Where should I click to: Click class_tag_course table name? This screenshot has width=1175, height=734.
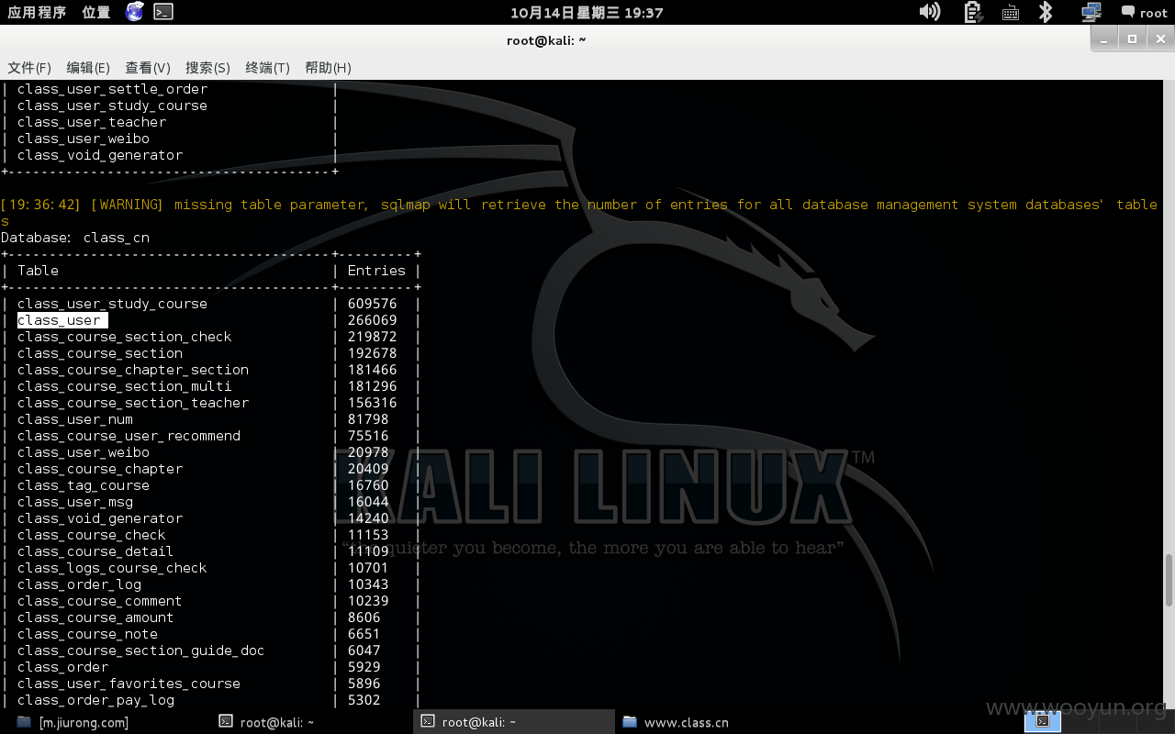tap(83, 485)
